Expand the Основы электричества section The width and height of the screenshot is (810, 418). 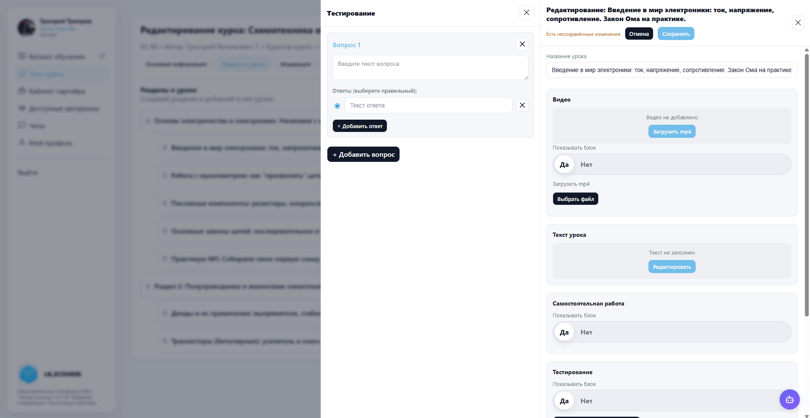(148, 121)
